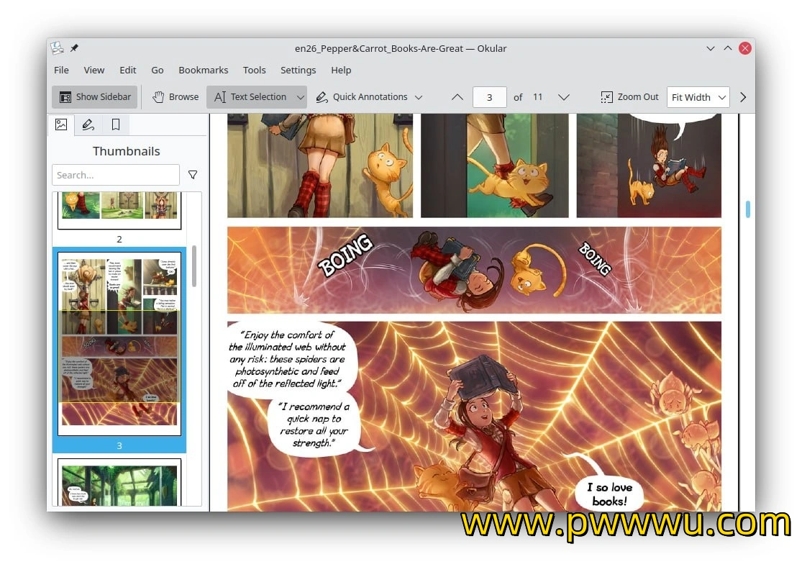Click the pin window icon in title bar
The width and height of the screenshot is (802, 567).
click(x=74, y=48)
